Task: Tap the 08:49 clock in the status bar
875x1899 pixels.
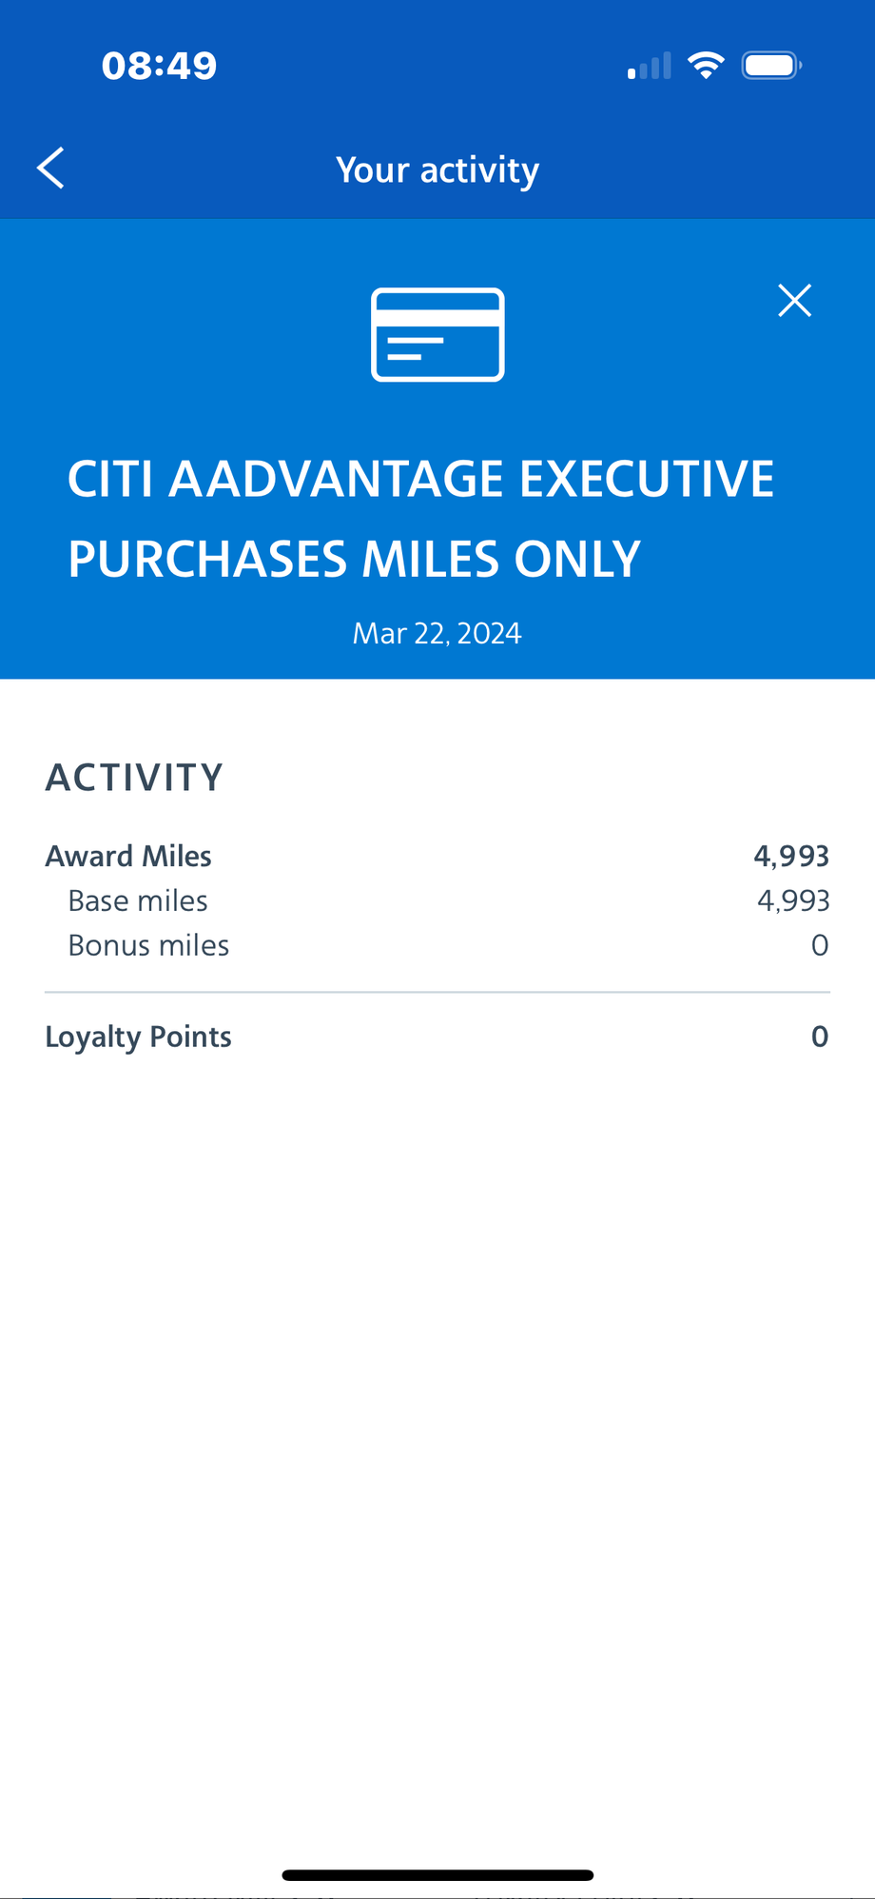Action: click(x=160, y=66)
